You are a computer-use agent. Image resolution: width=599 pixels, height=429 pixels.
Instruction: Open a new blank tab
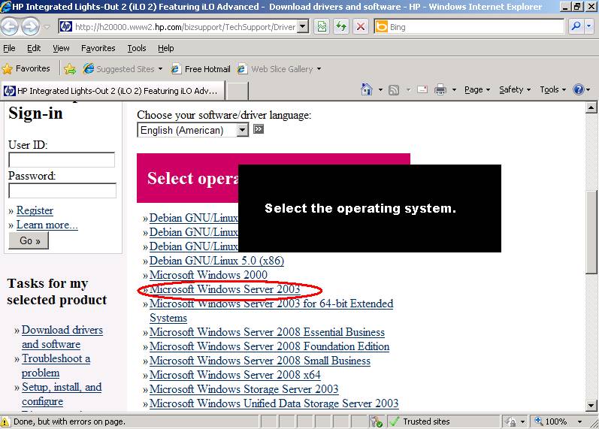(237, 91)
